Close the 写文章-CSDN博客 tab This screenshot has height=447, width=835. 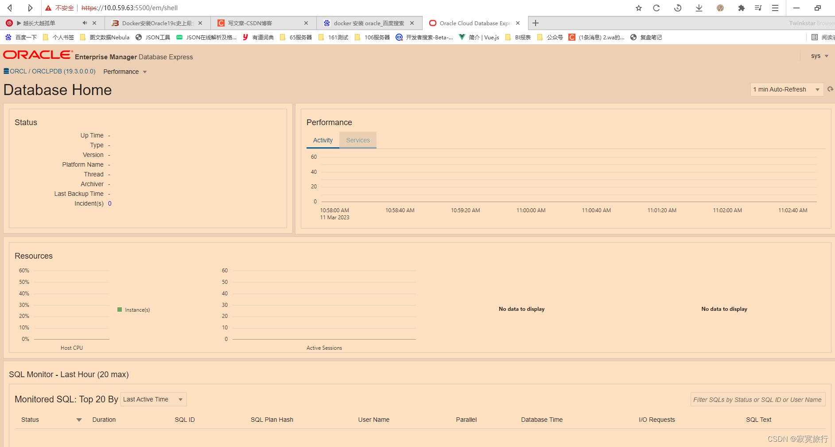click(306, 23)
